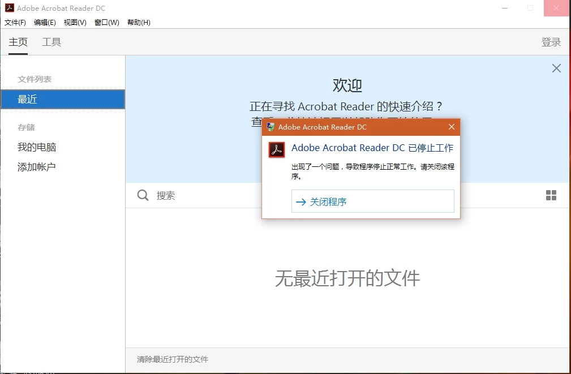Click the 无最近打开的文件 message
This screenshot has height=374, width=571.
pos(347,278)
